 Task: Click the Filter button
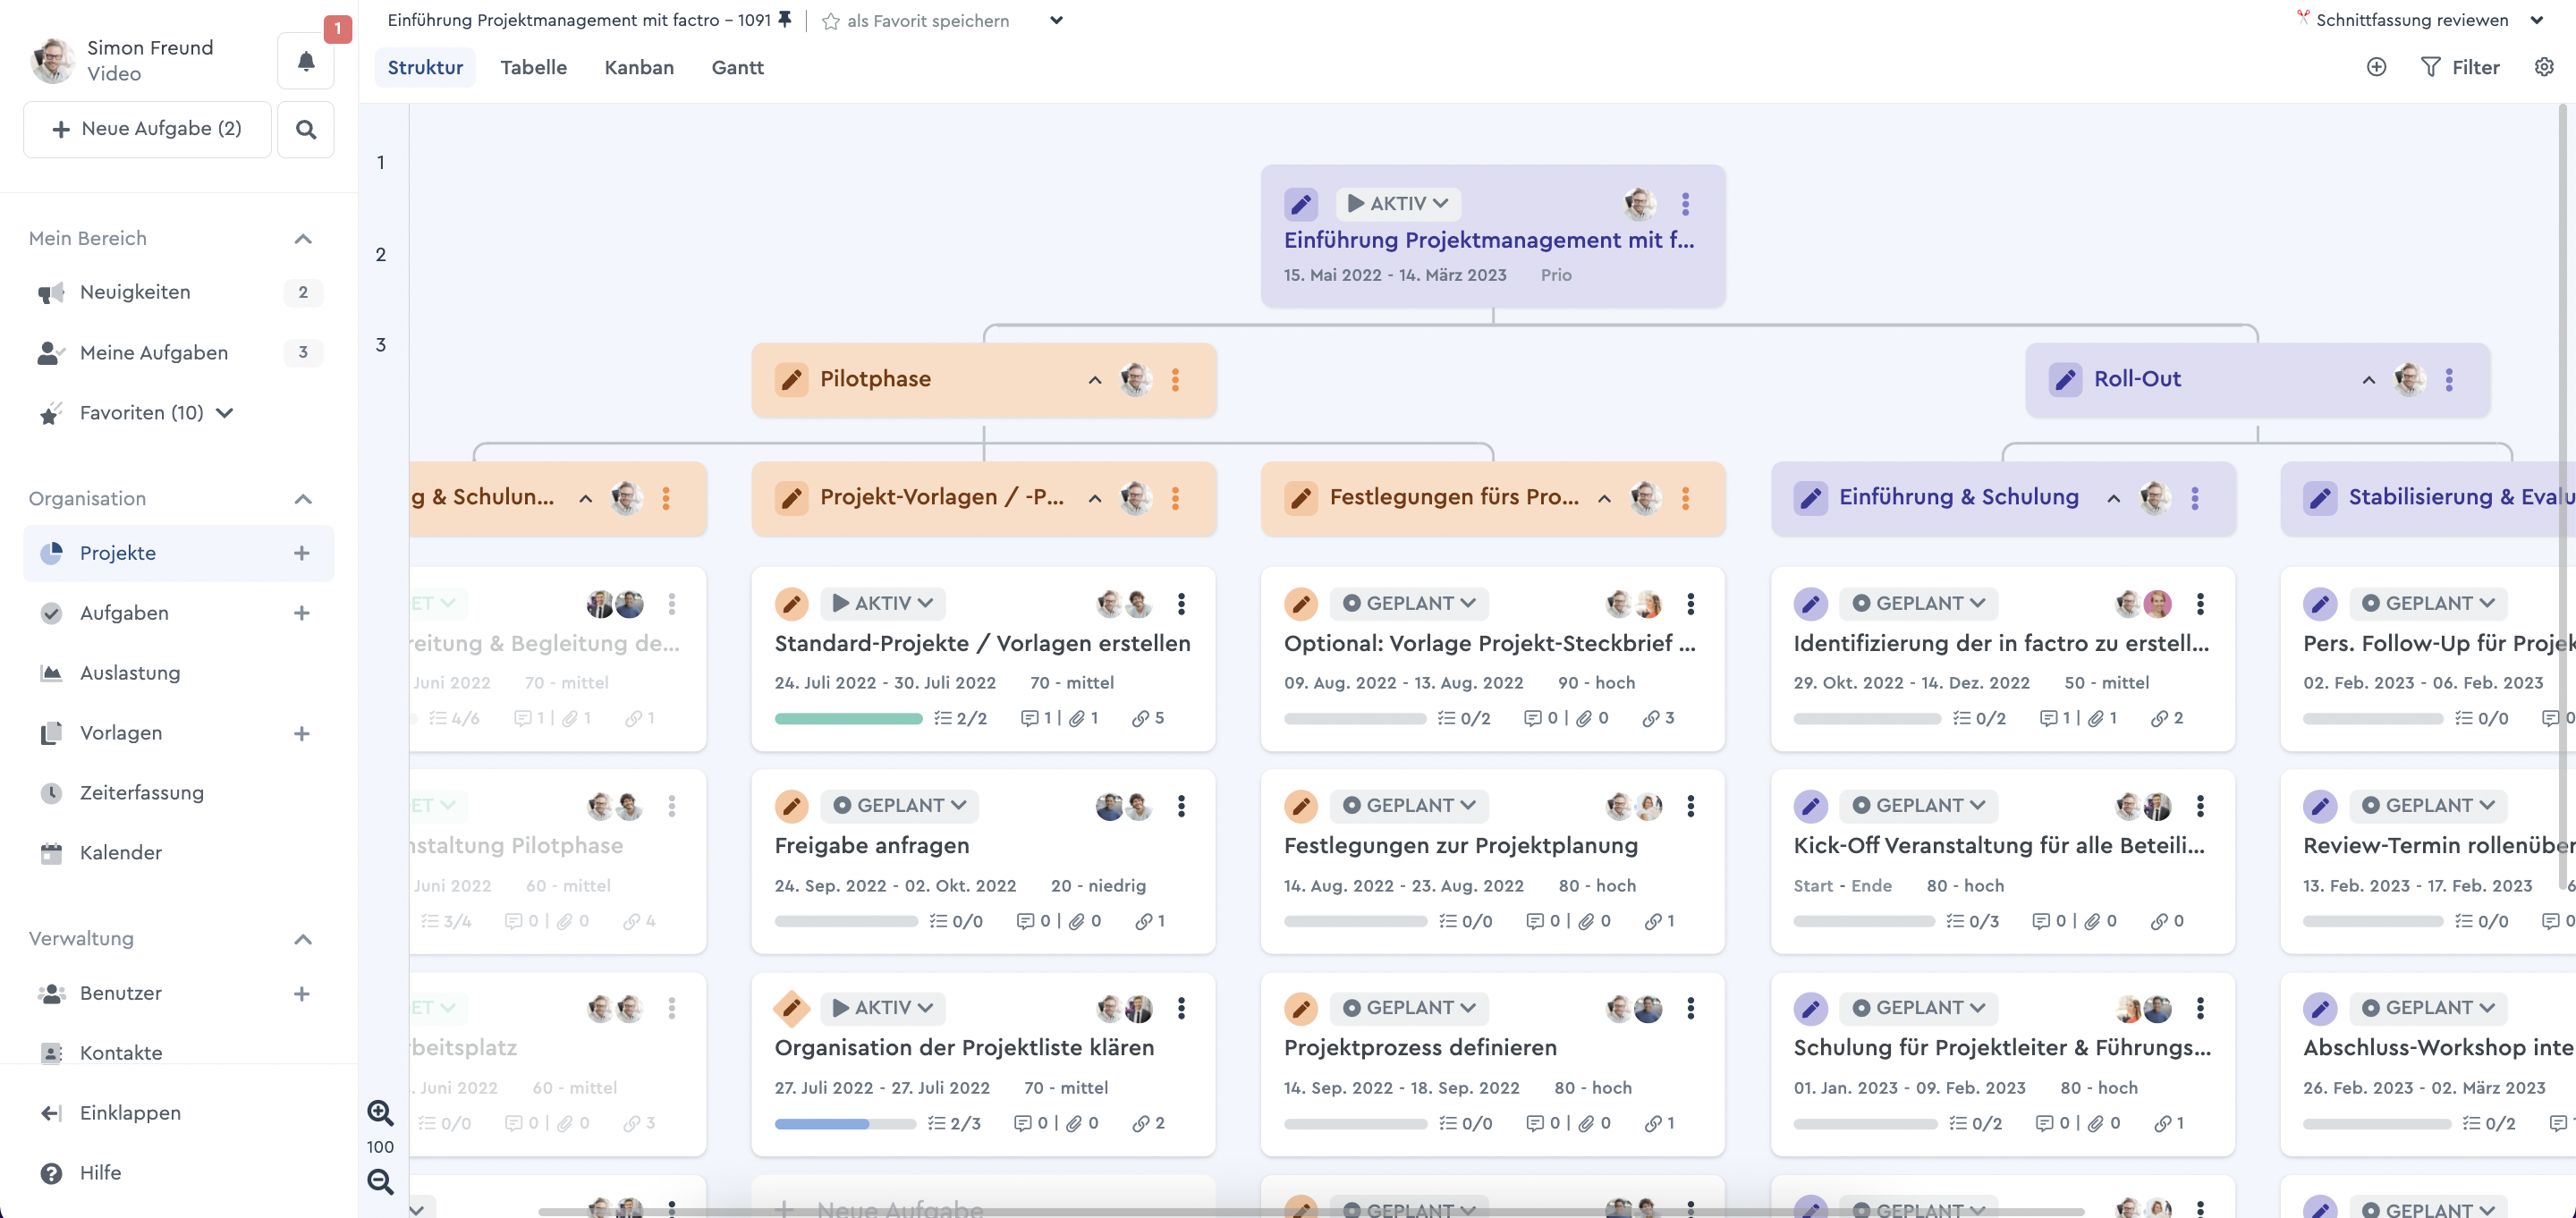pos(2459,67)
